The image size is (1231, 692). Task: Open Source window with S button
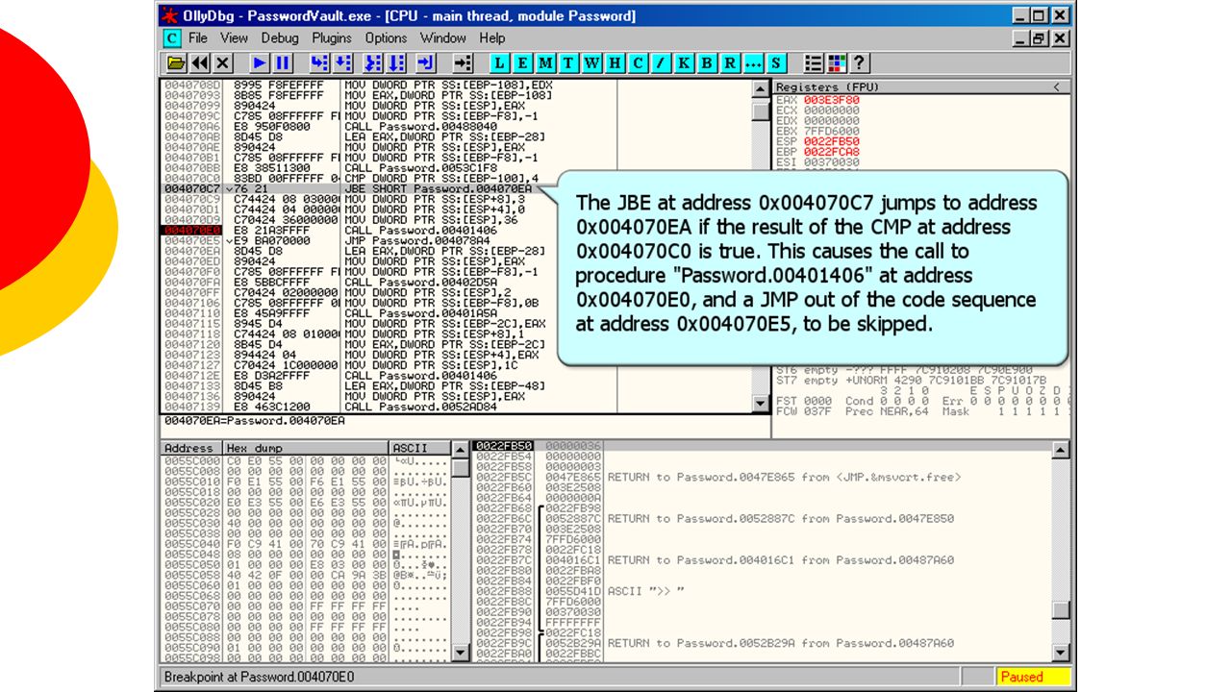776,63
